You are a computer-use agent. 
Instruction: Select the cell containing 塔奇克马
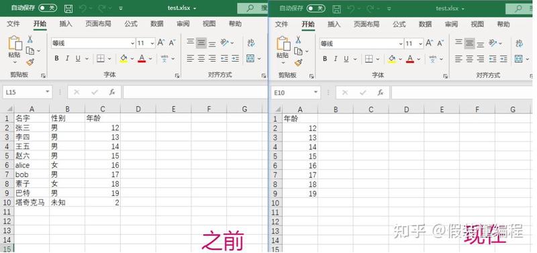click(x=32, y=202)
